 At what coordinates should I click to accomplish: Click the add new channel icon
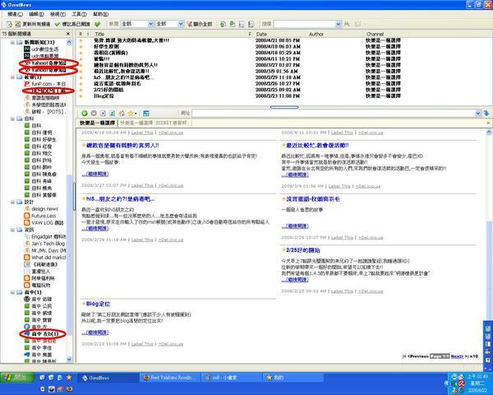[x=9, y=24]
